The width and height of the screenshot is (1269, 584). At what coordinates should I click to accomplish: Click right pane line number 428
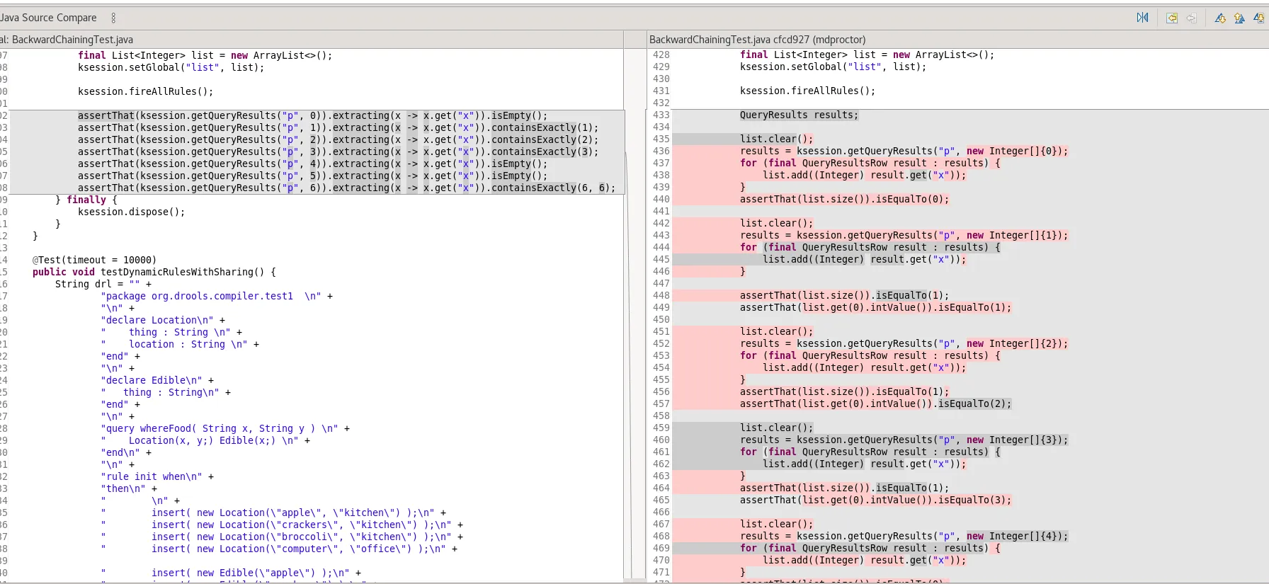pyautogui.click(x=661, y=55)
